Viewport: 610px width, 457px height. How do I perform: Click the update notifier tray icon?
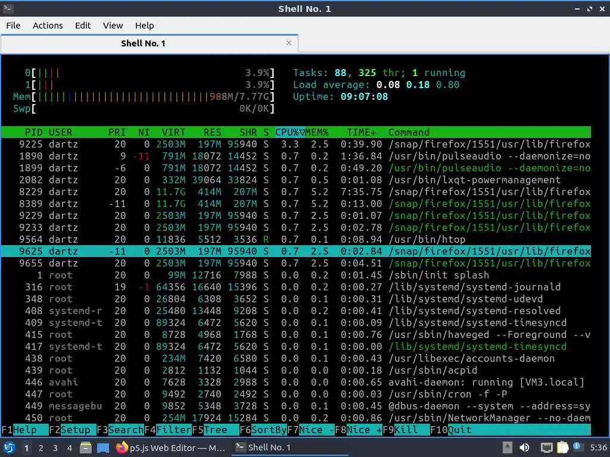pyautogui.click(x=577, y=447)
